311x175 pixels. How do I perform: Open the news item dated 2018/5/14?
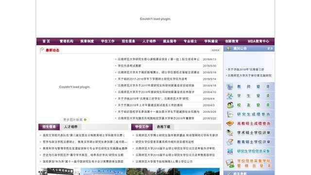[x=152, y=79]
